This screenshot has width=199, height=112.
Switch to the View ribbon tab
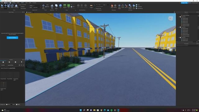click(30, 3)
